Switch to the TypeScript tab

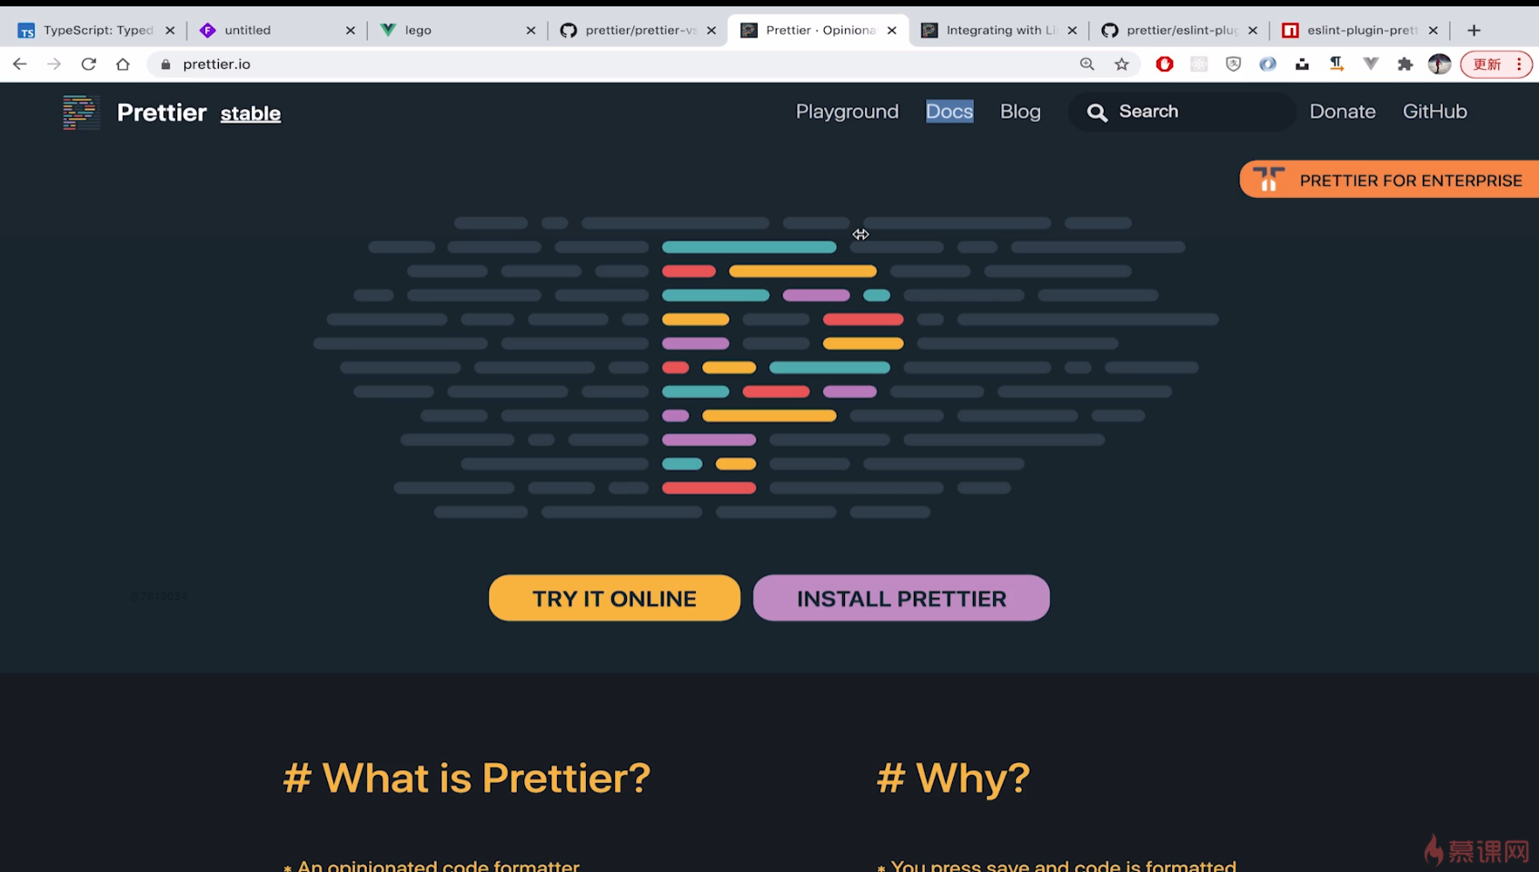tap(97, 30)
